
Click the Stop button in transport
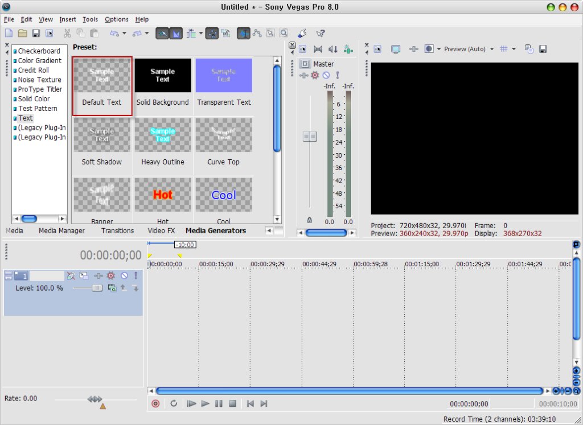(x=233, y=403)
